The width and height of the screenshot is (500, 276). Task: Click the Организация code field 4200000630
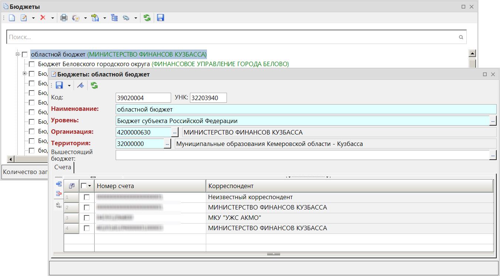pyautogui.click(x=143, y=132)
